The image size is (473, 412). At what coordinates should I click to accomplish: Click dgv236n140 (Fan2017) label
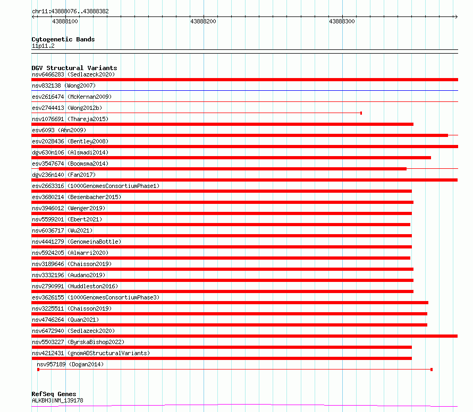coord(64,175)
